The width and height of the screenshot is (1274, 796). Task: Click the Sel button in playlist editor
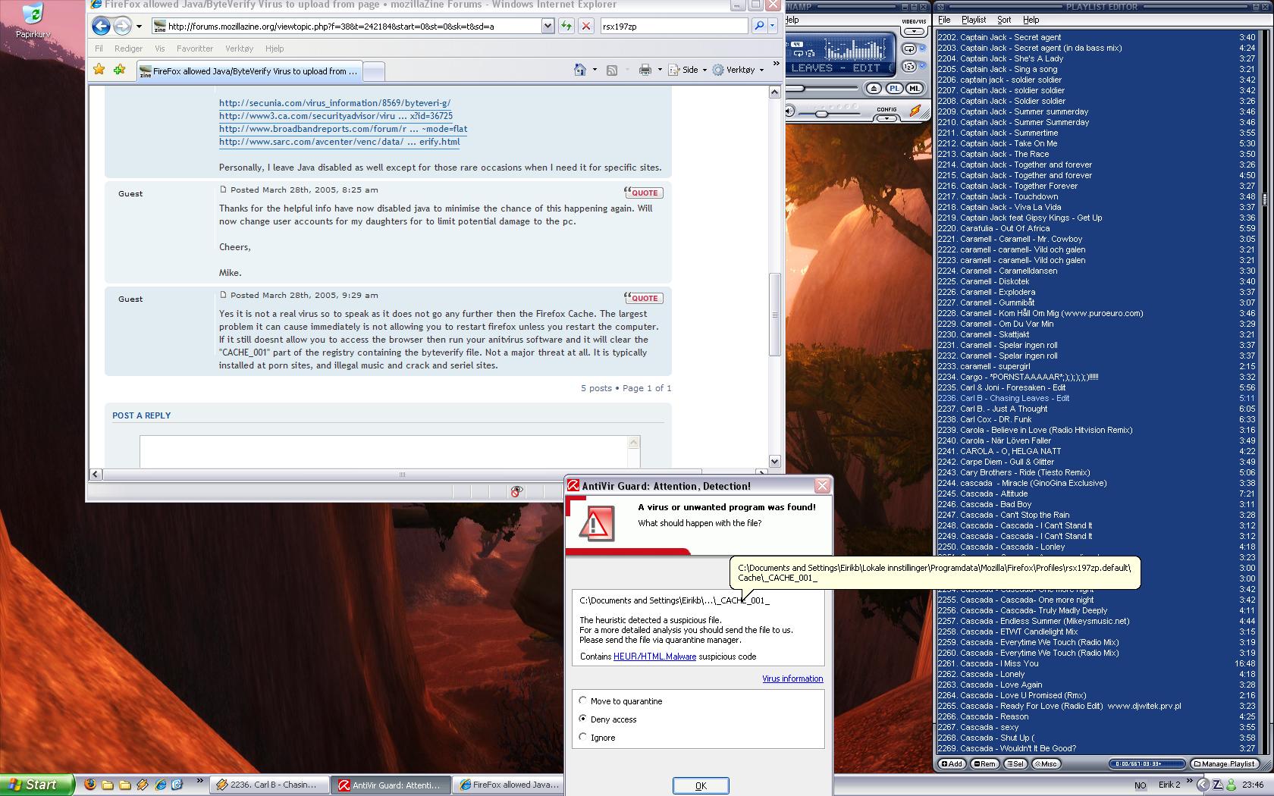[x=1016, y=764]
